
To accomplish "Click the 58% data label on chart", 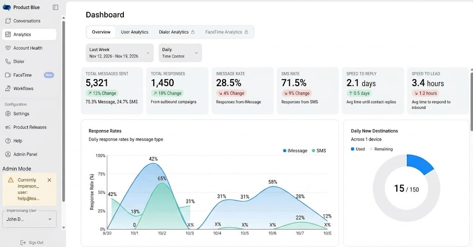I will point(273,182).
